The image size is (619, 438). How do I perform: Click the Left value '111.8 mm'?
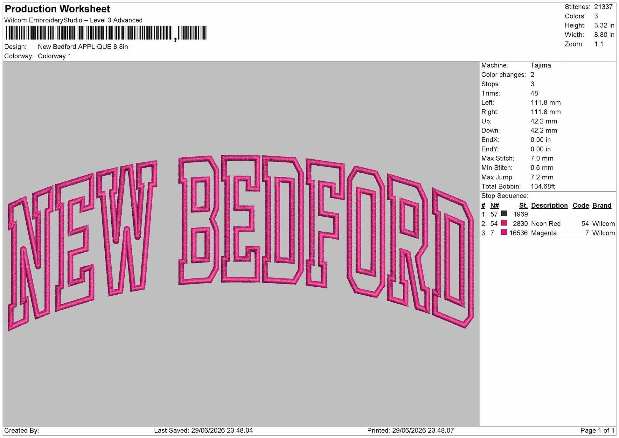click(x=546, y=103)
